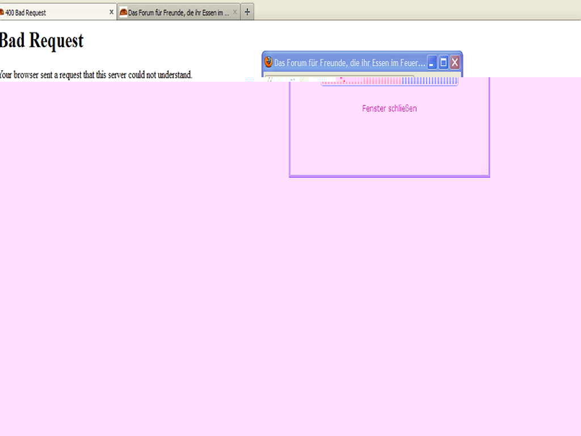Click the popup's bottom-right resize grip
This screenshot has width=581, height=436.
[x=485, y=173]
